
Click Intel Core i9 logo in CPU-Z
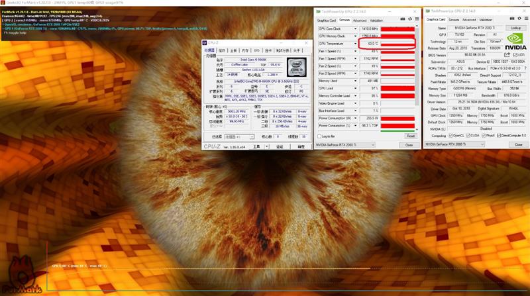[x=297, y=67]
